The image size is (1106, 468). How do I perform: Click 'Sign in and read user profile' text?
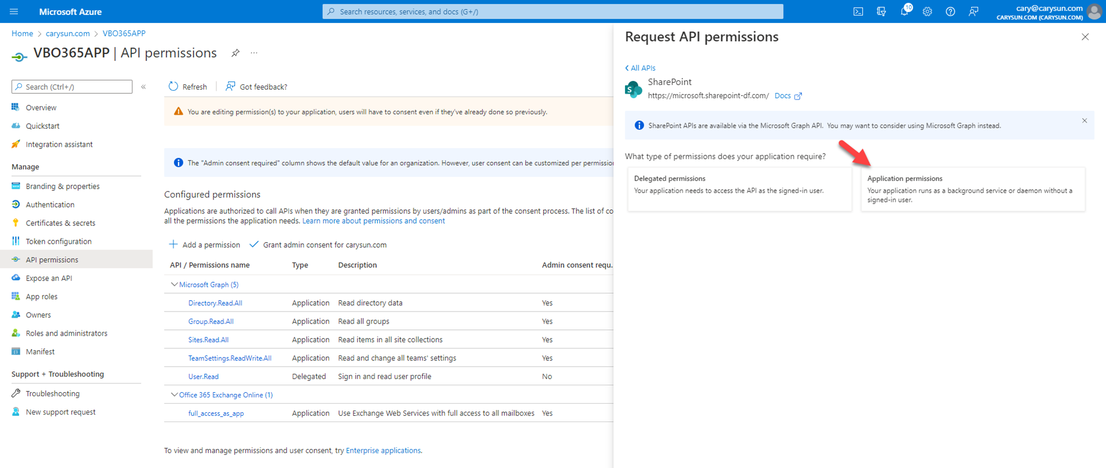[384, 377]
